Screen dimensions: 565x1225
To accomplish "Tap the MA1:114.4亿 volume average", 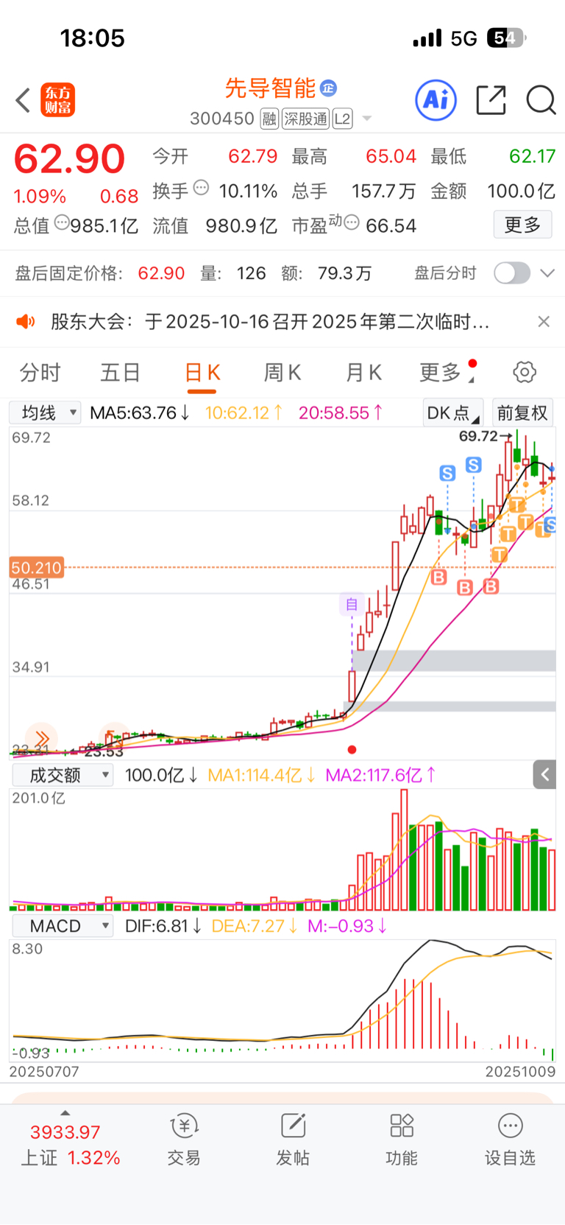I will point(262,775).
